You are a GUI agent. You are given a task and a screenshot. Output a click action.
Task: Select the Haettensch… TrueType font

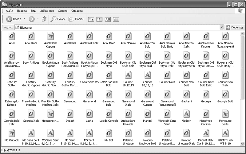[50, 116]
